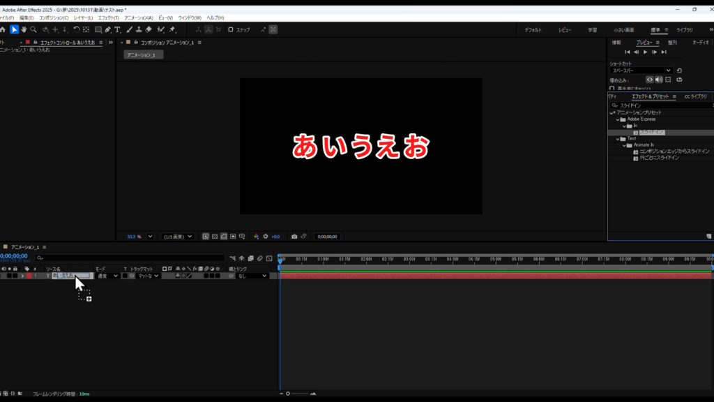Select the Pen tool

107,30
